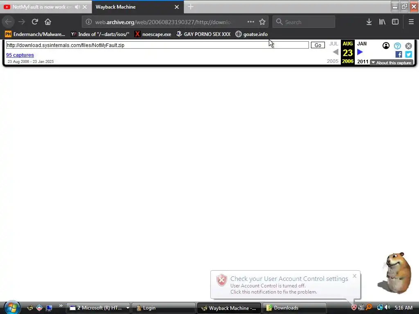Expand About this capture
This screenshot has height=314, width=419.
(x=392, y=63)
